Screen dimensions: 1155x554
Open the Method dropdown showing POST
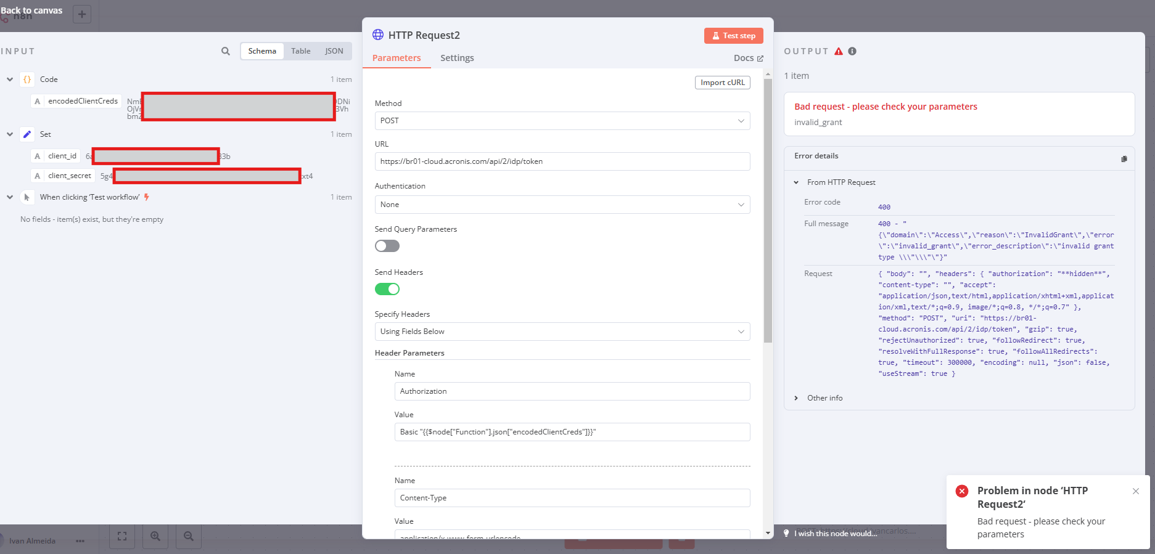click(x=562, y=121)
